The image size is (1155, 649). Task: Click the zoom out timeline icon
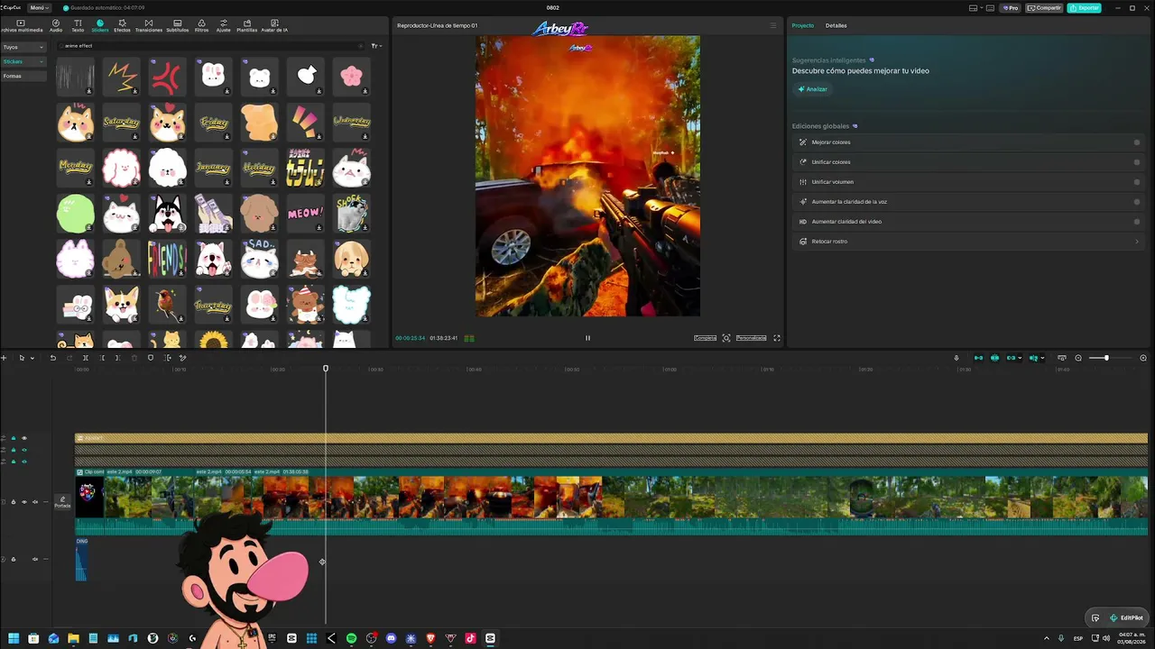tap(1078, 358)
